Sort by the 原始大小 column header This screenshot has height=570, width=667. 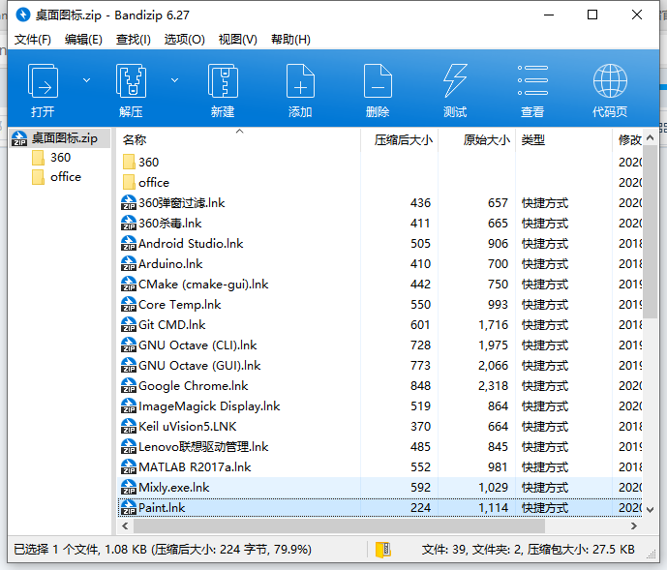coord(477,140)
